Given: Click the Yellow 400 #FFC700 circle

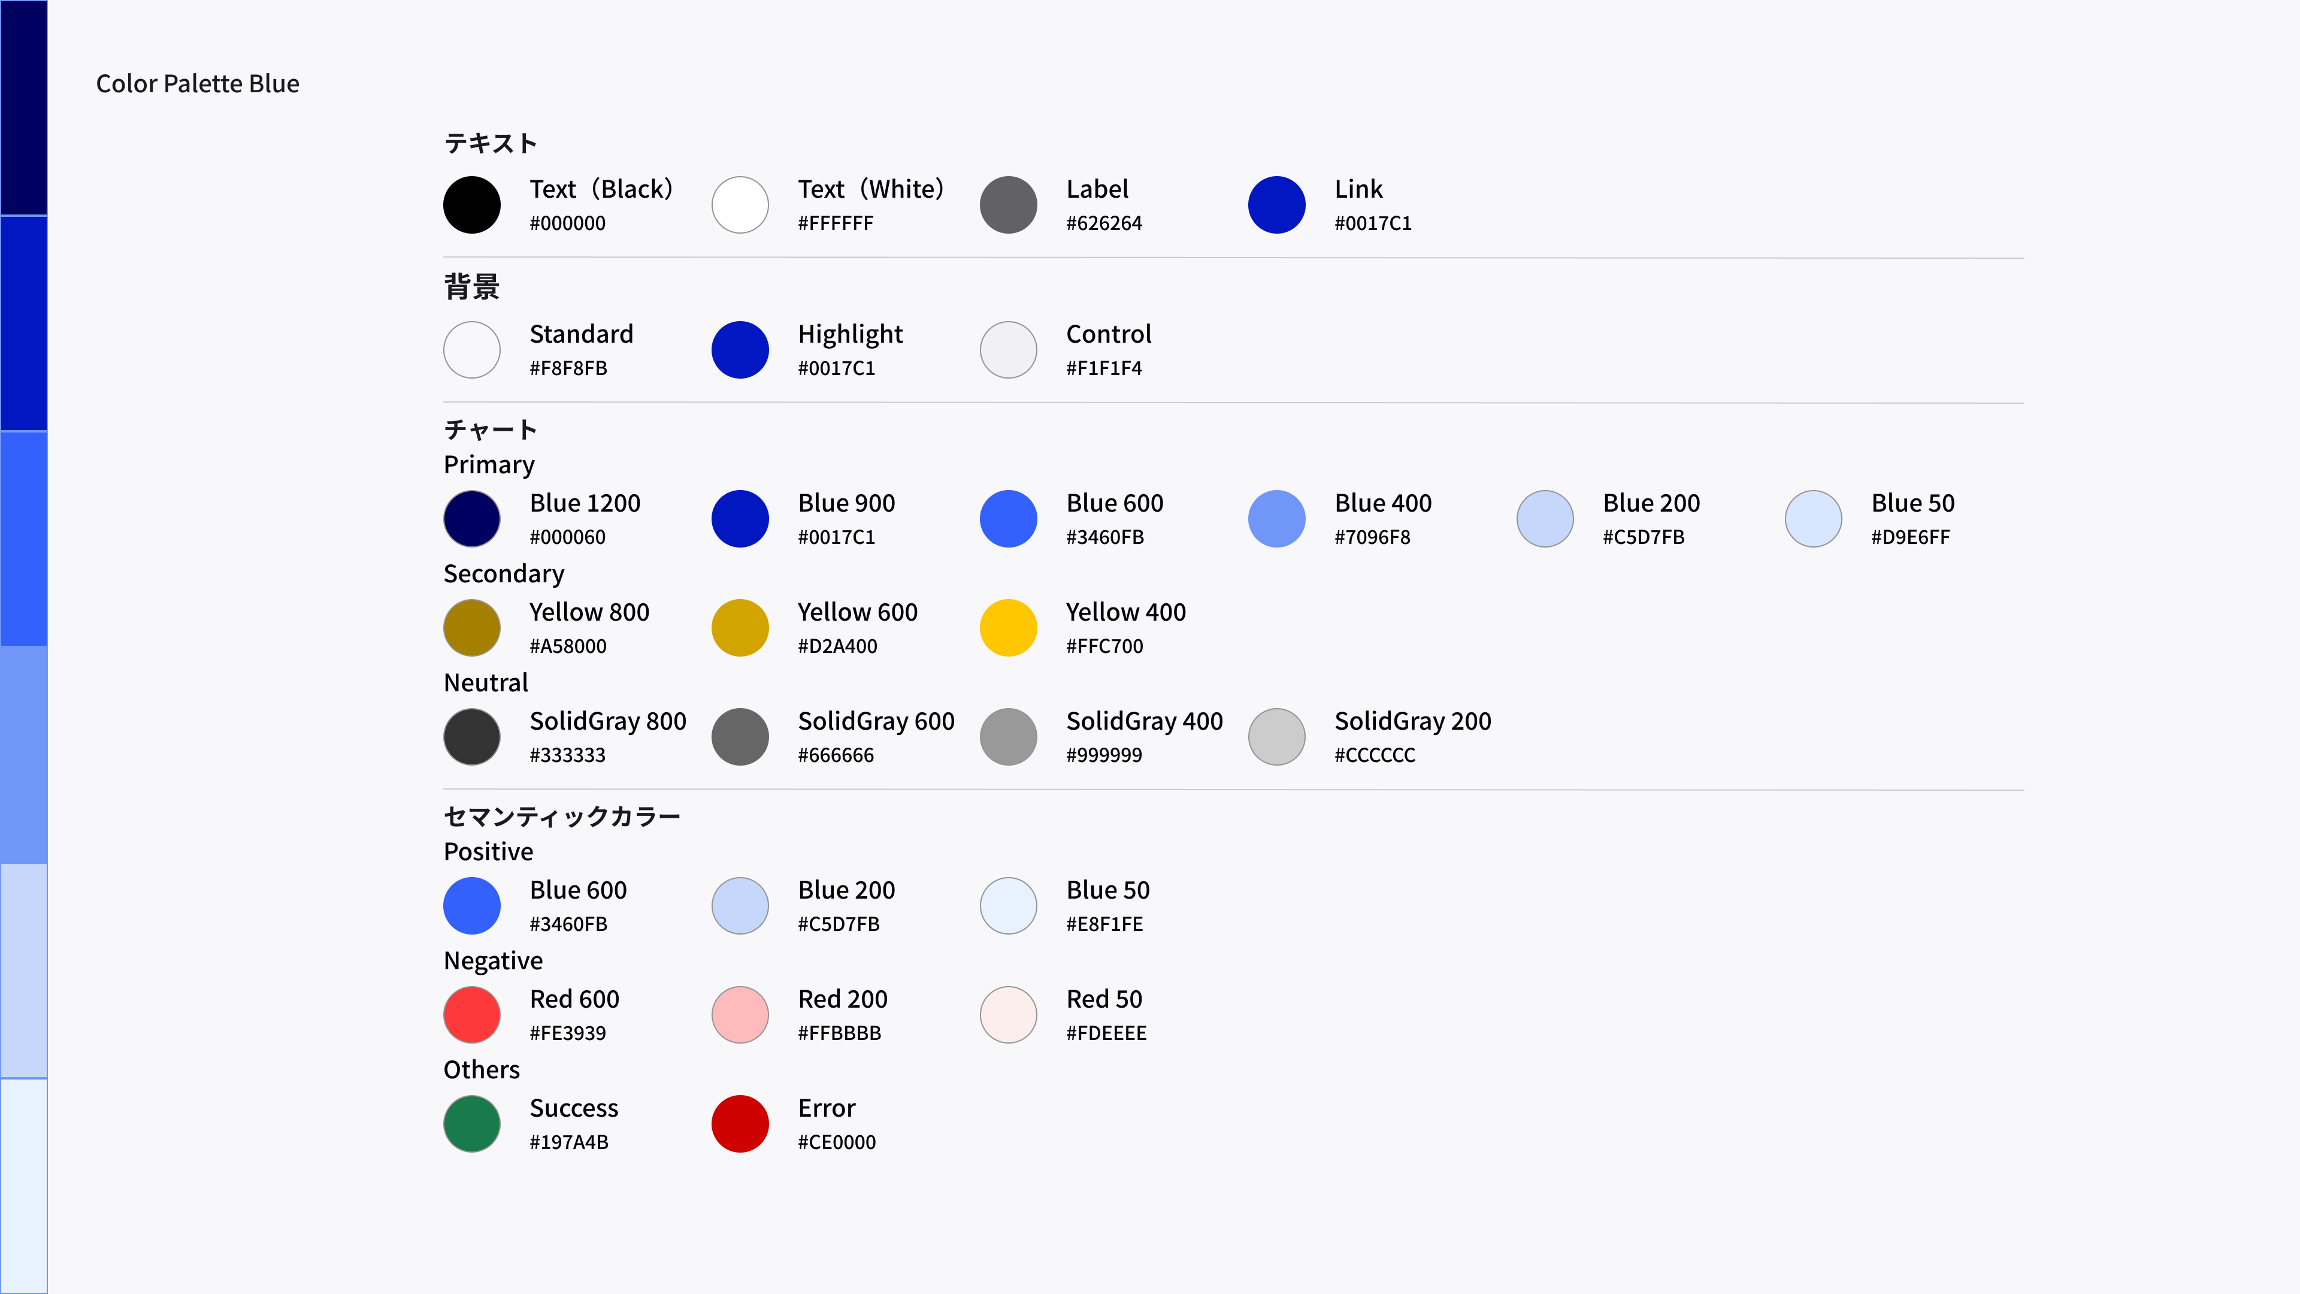Looking at the screenshot, I should [x=1008, y=628].
